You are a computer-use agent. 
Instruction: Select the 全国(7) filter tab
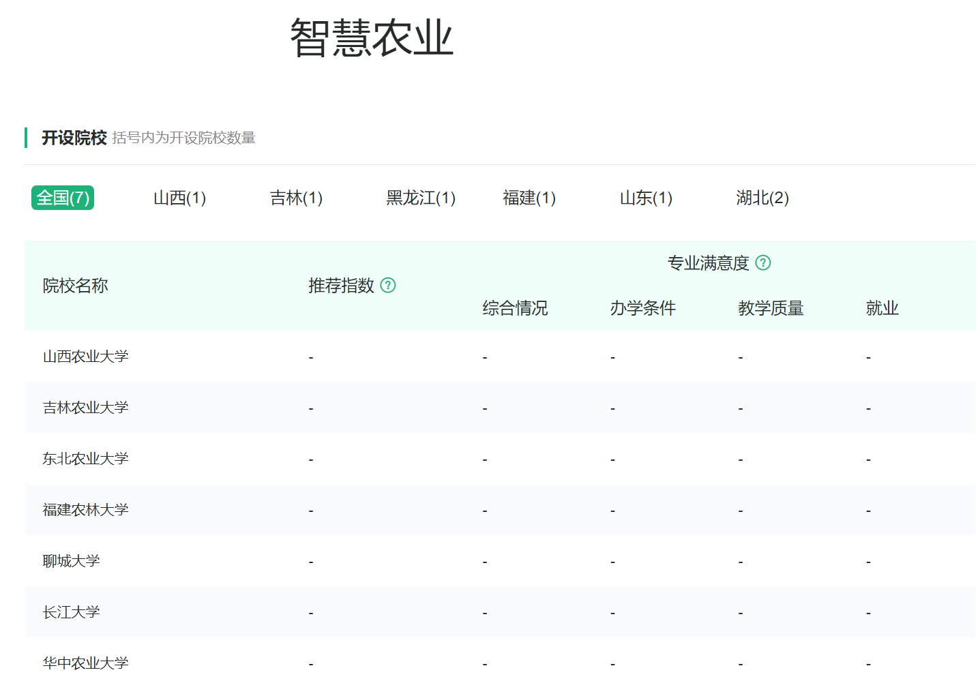62,198
